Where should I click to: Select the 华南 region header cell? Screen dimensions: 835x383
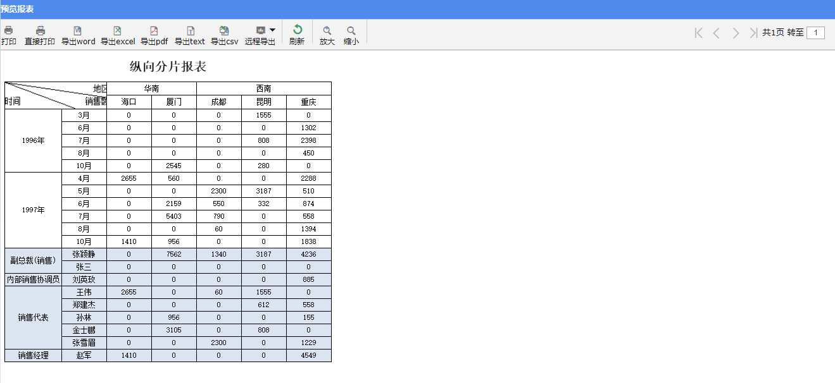[151, 88]
